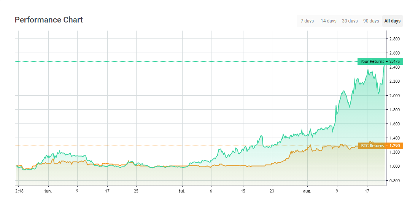418x210 pixels.
Task: Click the Performance Chart heading
Action: tap(49, 20)
